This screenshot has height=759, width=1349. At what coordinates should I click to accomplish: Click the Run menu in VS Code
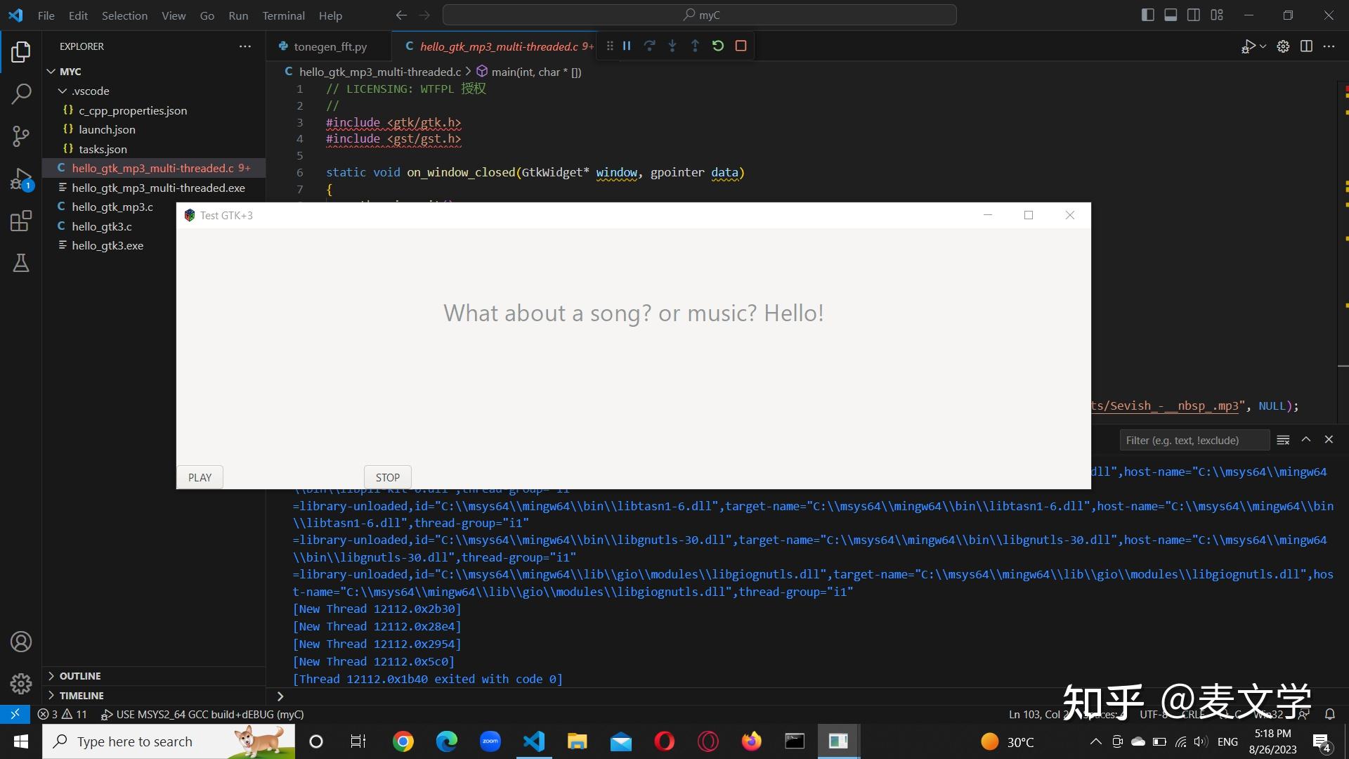(237, 15)
